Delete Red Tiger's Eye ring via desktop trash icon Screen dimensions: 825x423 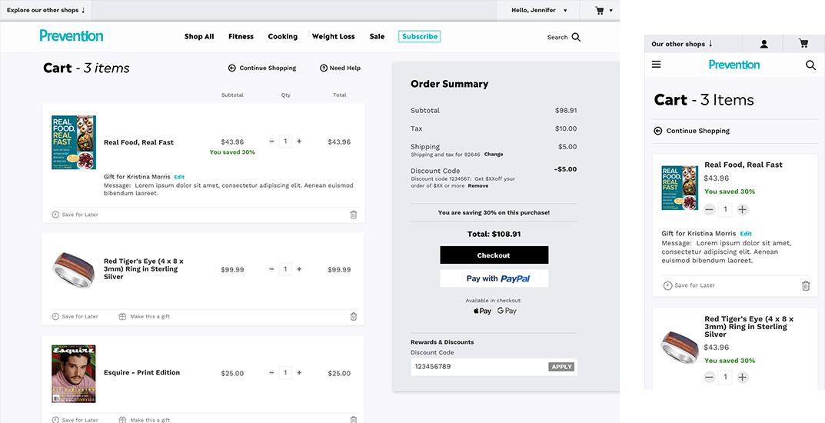pos(354,316)
